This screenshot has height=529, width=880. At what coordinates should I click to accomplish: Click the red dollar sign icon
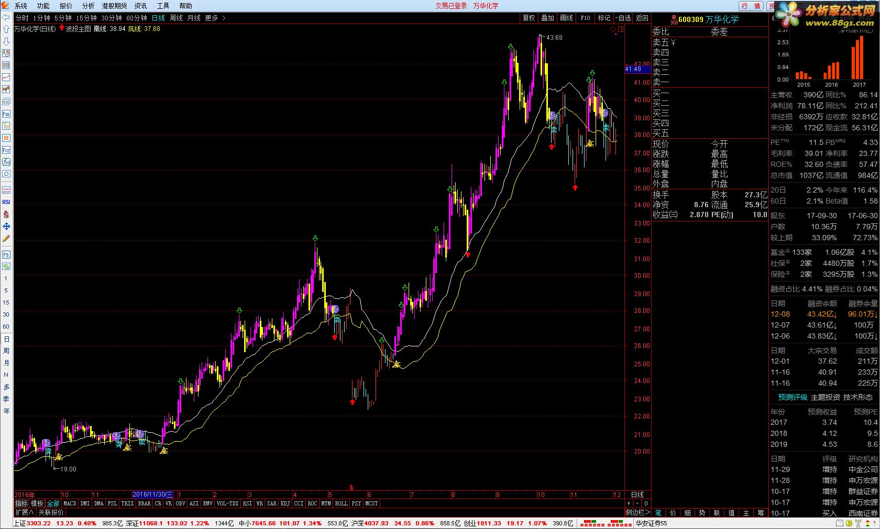click(6, 214)
